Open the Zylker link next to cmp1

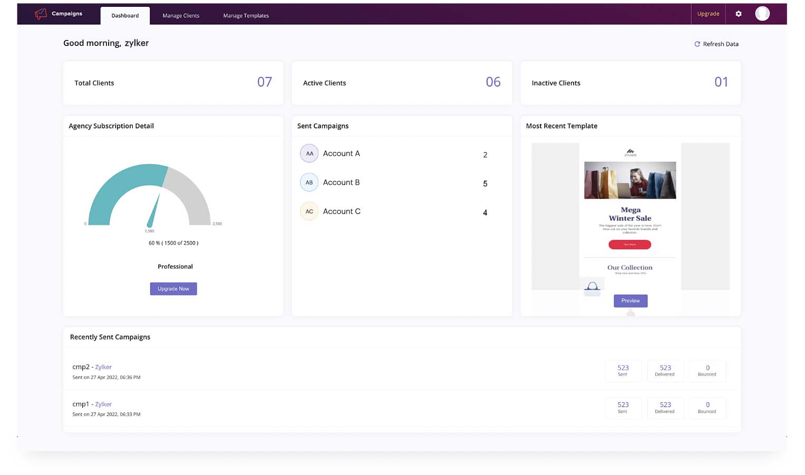103,404
